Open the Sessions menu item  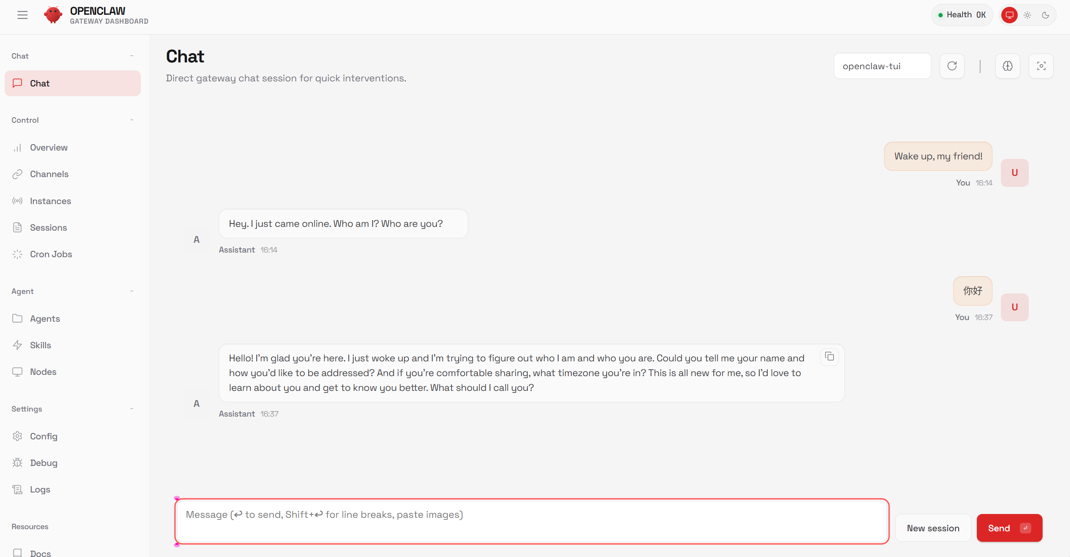tap(48, 227)
